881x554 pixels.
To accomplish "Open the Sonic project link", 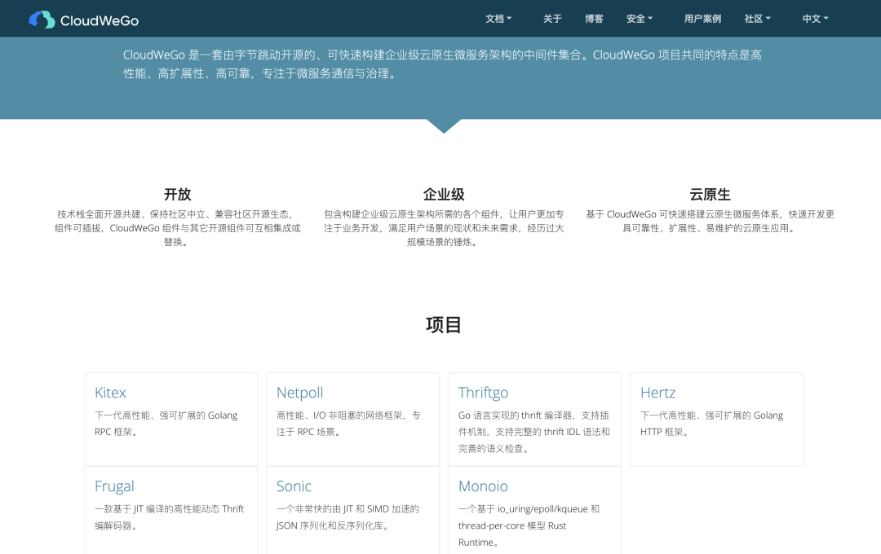I will pyautogui.click(x=294, y=486).
